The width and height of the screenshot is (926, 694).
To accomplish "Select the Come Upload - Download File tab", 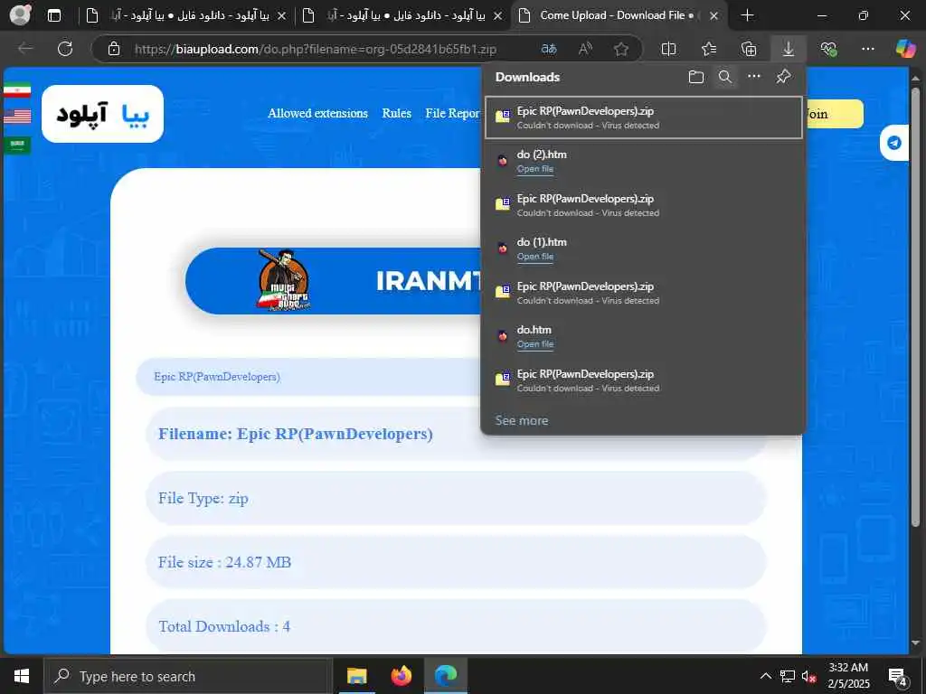I will [x=619, y=16].
